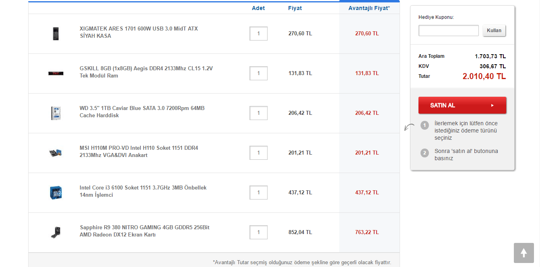
Task: Select quantity field for Sapphire R9 380
Action: 258,232
